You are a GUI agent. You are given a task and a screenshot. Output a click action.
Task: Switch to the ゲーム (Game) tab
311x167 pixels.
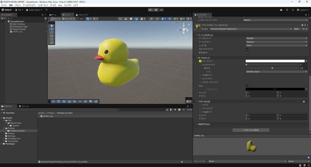[x=53, y=15]
